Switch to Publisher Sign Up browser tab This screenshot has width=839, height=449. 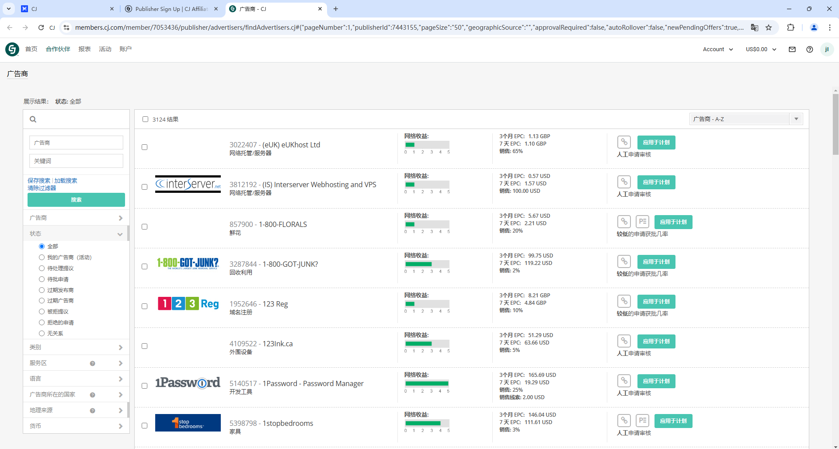pos(171,9)
